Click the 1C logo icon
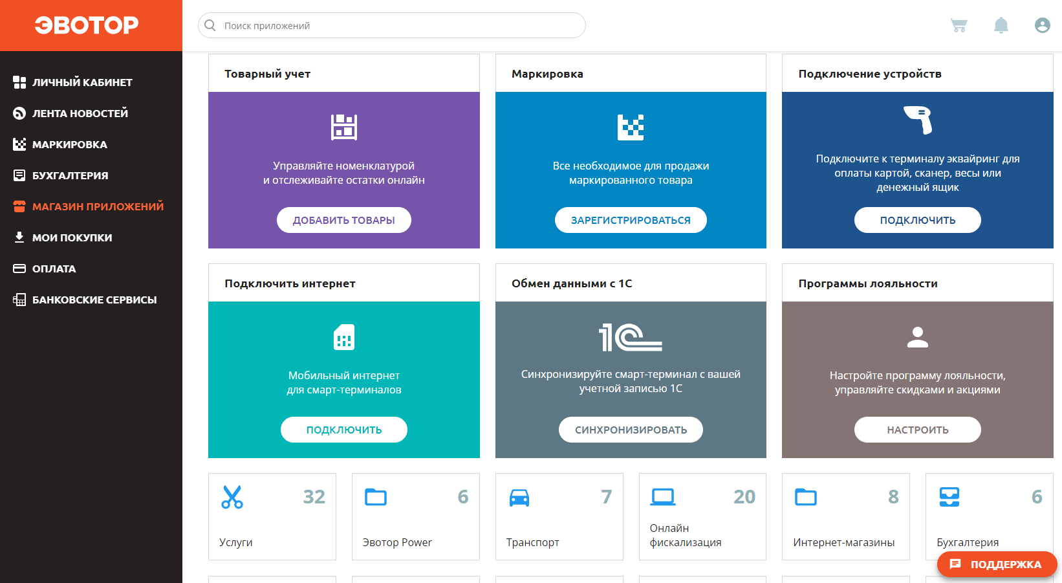 click(x=631, y=337)
